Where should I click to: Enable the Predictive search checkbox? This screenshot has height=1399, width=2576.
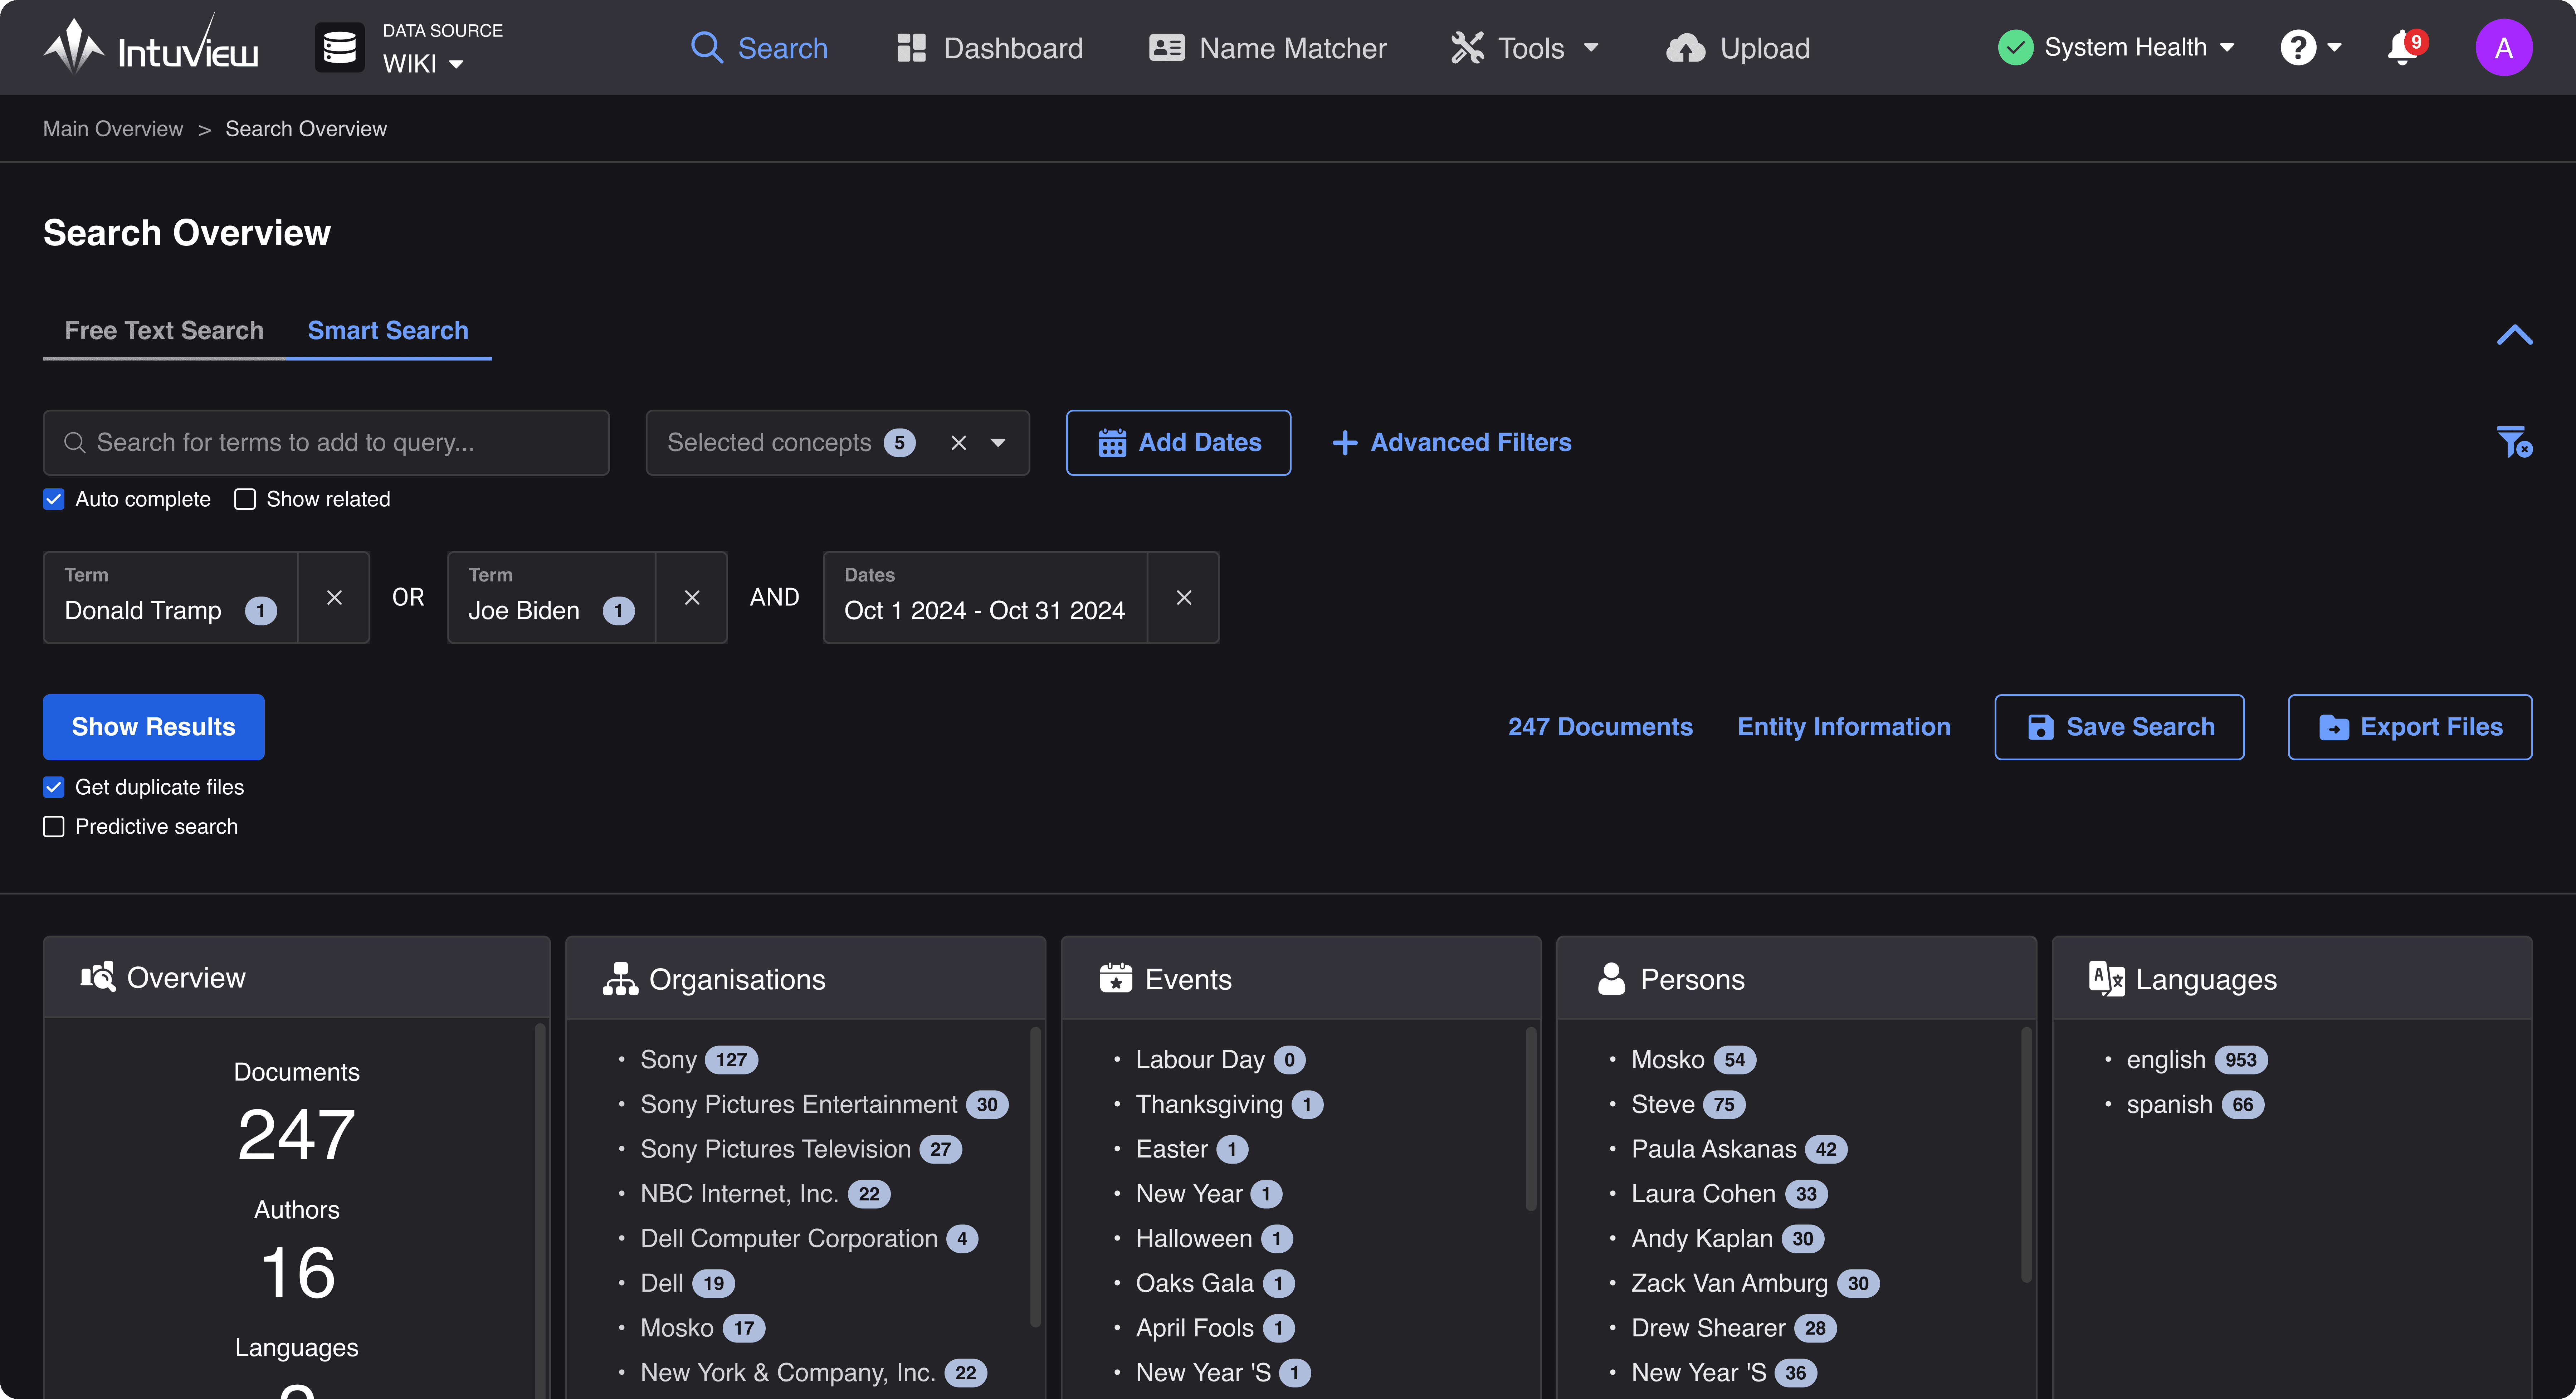[54, 826]
